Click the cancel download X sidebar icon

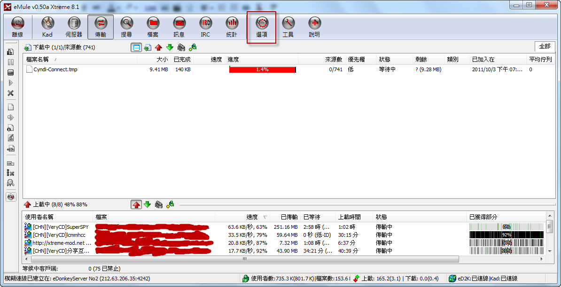(x=11, y=93)
